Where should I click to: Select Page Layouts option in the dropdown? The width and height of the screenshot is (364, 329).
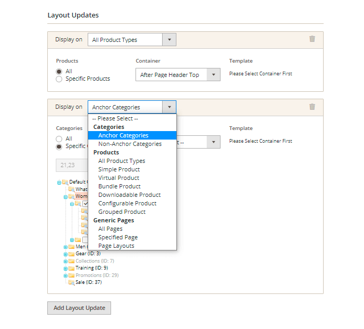pos(116,246)
